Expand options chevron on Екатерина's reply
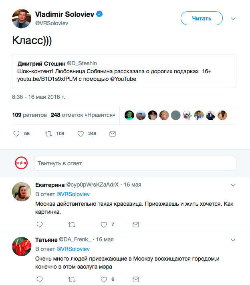The height and width of the screenshot is (285, 250). coord(233,185)
